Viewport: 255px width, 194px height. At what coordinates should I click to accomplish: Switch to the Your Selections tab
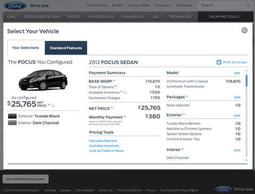tap(25, 48)
